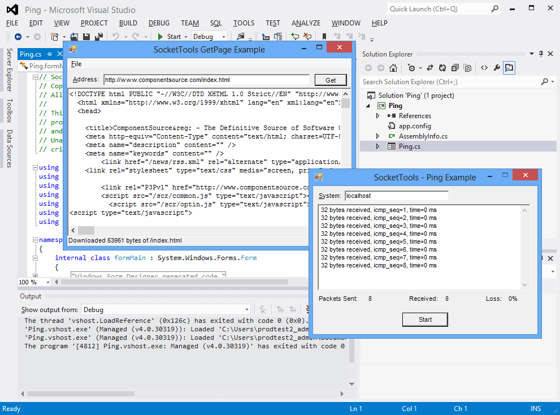Expand the References node
Screen dimensions: 560x415
(377, 116)
